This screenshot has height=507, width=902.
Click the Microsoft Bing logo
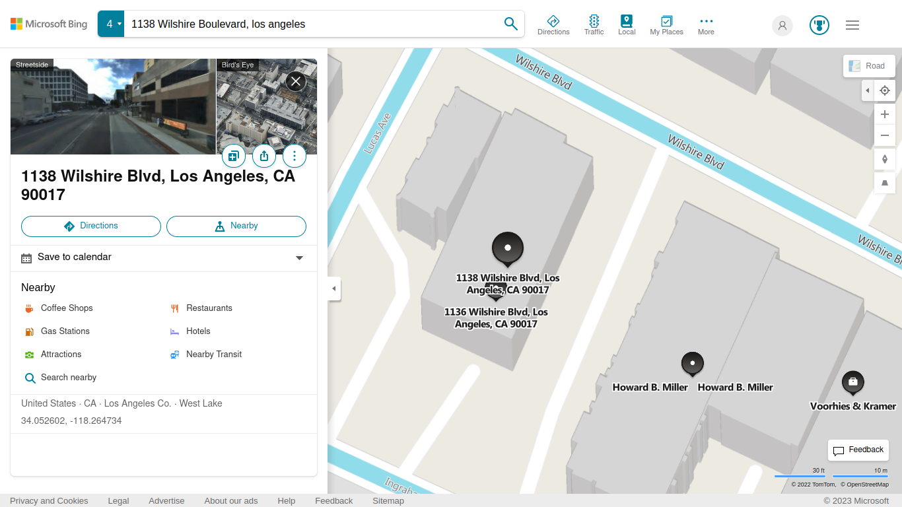click(x=49, y=24)
